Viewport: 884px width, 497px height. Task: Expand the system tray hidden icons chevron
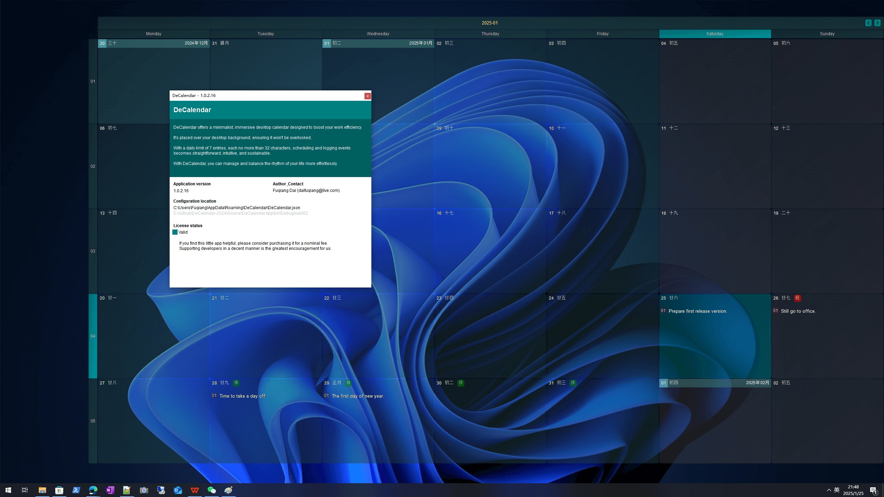tap(829, 490)
